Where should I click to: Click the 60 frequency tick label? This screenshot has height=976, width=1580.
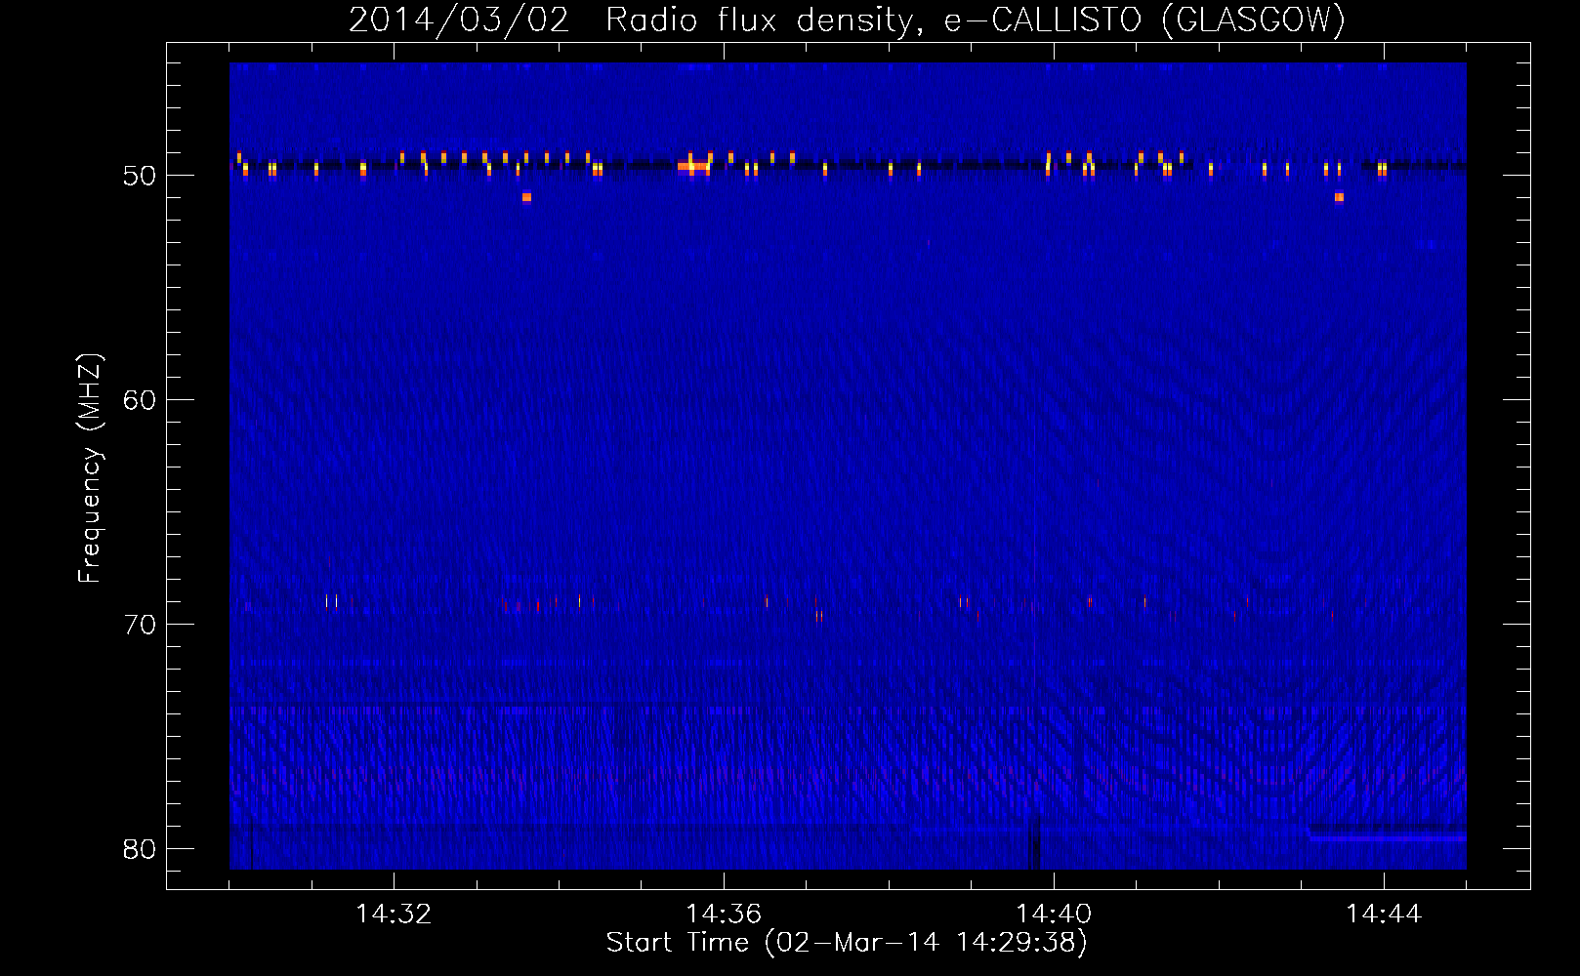[140, 400]
